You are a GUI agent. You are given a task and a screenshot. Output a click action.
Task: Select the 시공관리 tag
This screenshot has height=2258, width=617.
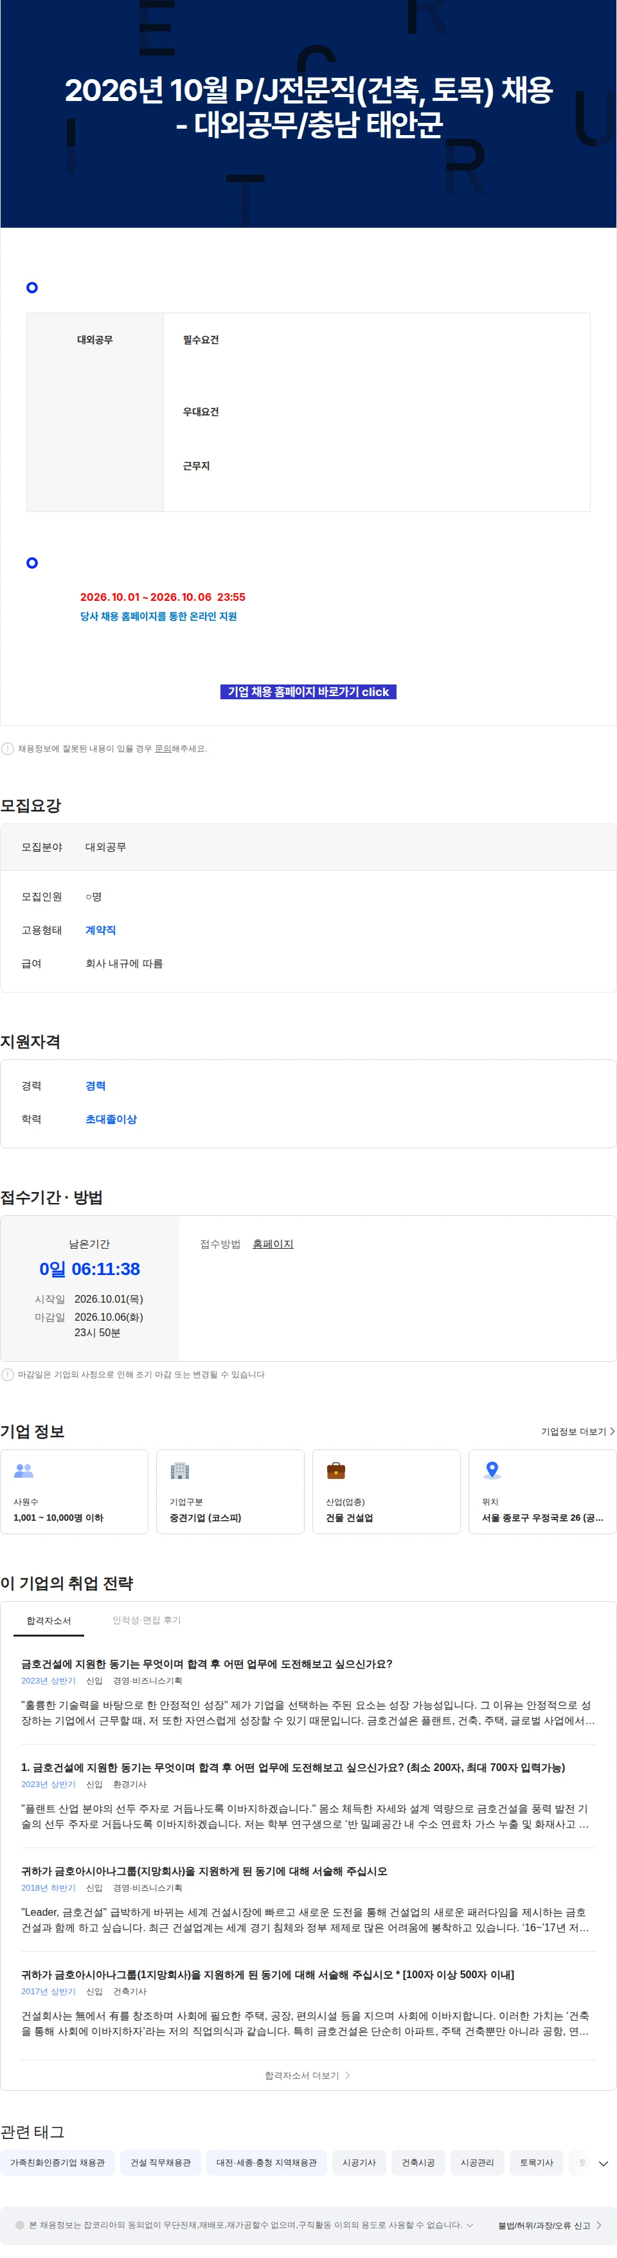477,2162
